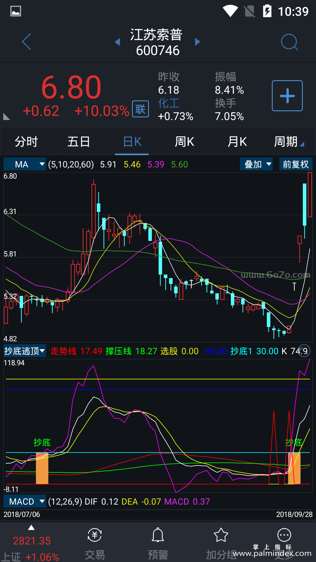
Task: Tap the 抄底1 30.00 label
Action: pos(254,351)
